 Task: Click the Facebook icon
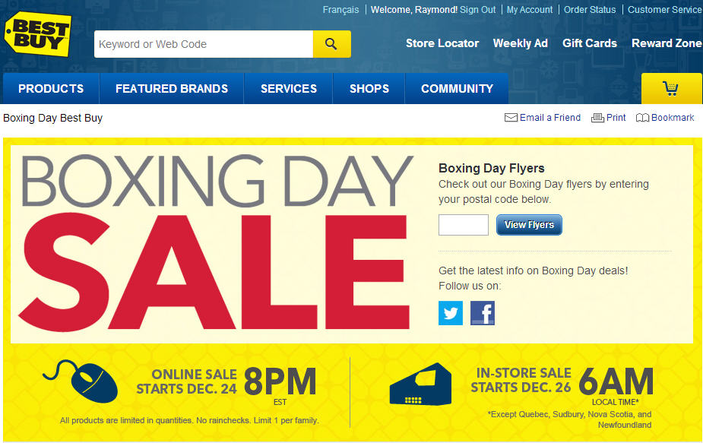483,312
